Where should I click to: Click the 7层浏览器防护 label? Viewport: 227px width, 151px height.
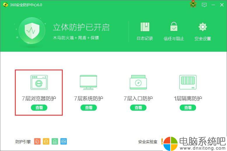[x=39, y=98]
